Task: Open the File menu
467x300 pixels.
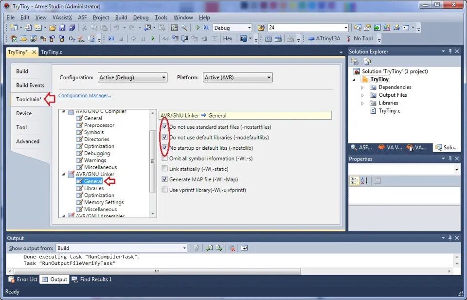Action: 10,18
